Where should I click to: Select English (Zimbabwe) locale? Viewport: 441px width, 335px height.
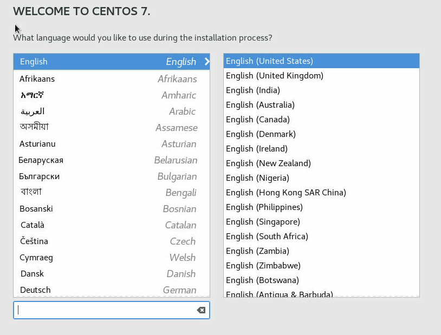click(321, 266)
